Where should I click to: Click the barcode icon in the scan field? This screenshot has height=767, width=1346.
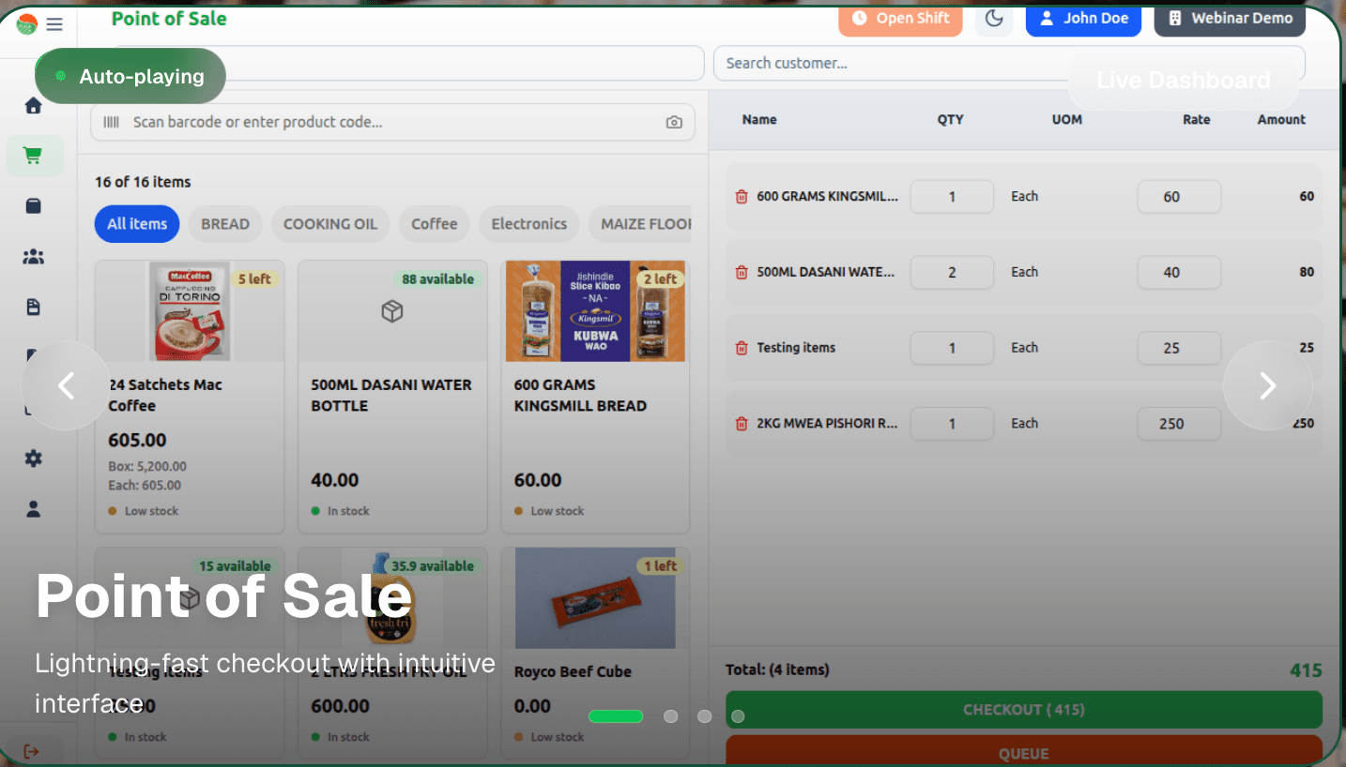[x=111, y=122]
